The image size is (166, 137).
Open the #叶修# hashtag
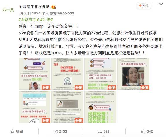[47, 20]
